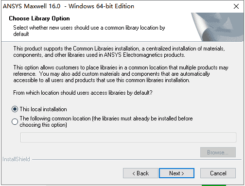Close the installer window with the X icon

(236, 6)
